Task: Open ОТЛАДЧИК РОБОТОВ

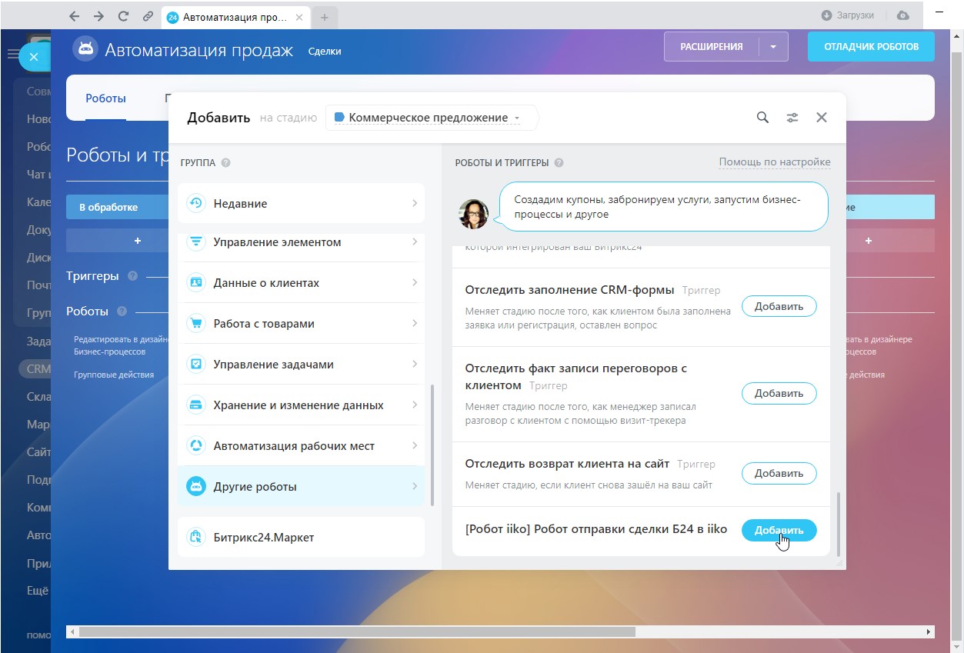Action: coord(871,47)
